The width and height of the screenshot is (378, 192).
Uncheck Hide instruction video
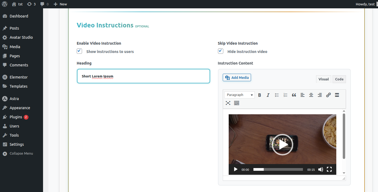221,51
